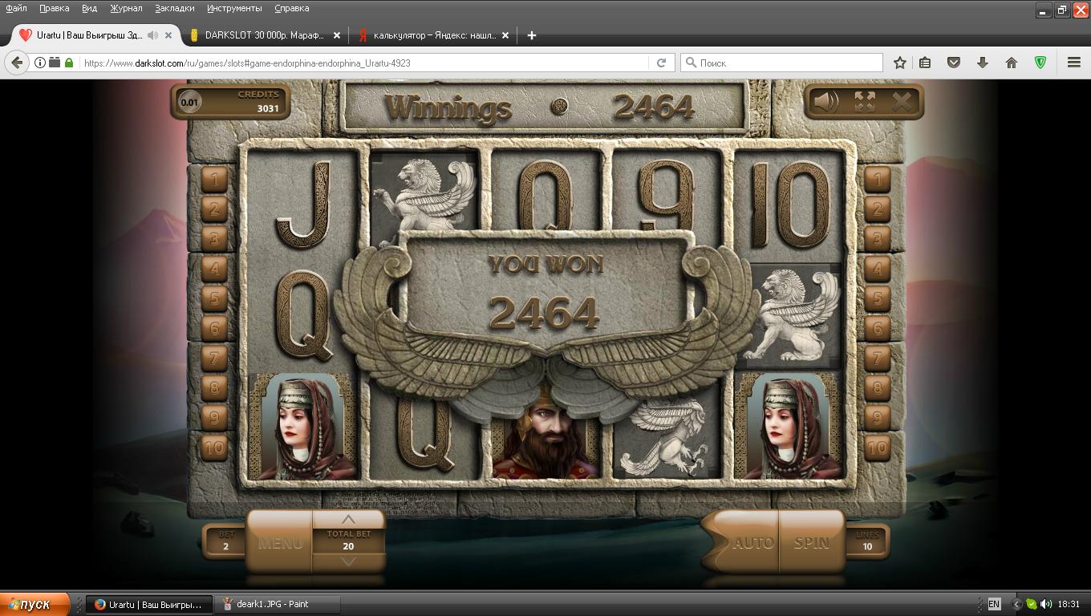Decrease total bet with down arrow

(x=348, y=562)
